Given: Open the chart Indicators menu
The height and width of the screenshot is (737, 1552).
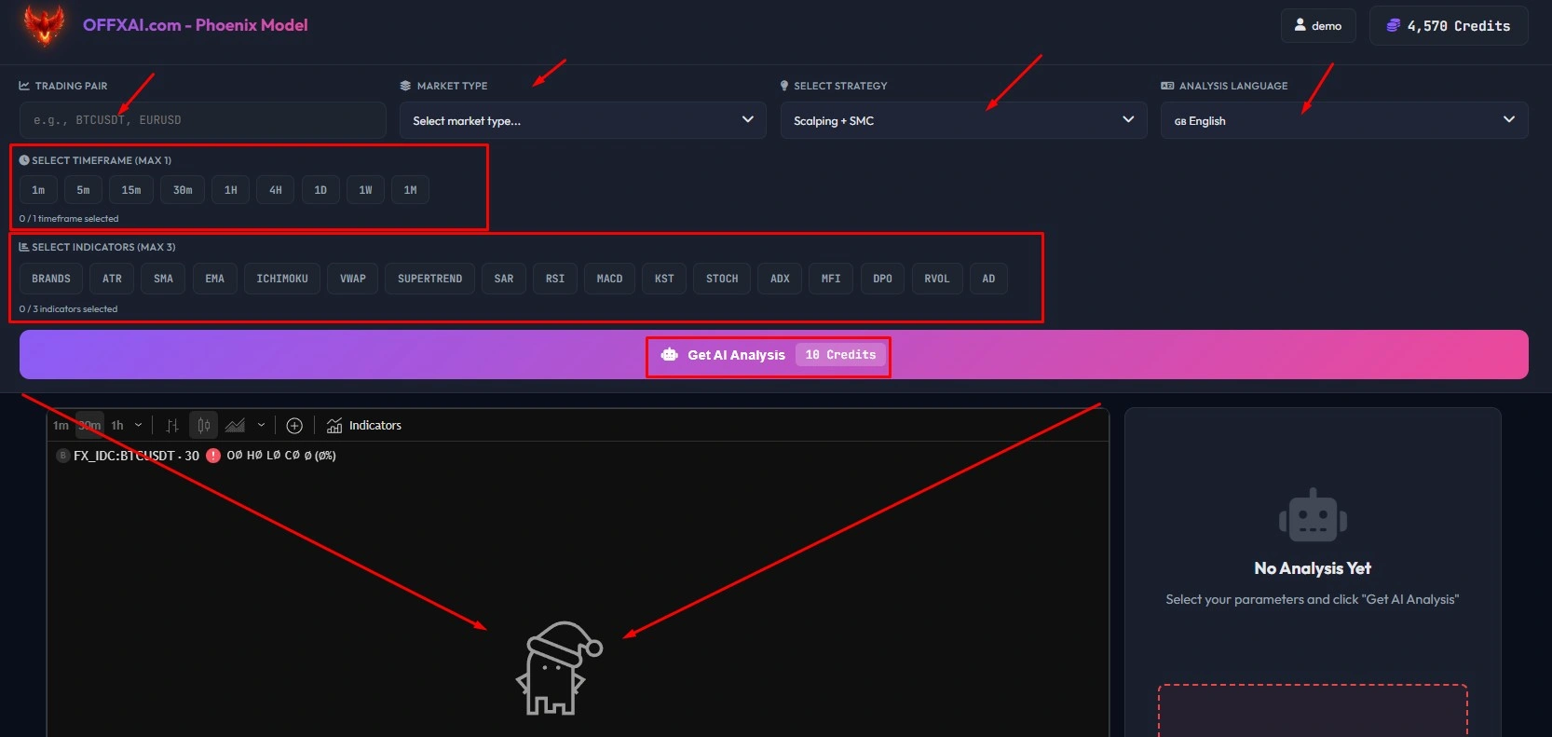Looking at the screenshot, I should (364, 426).
